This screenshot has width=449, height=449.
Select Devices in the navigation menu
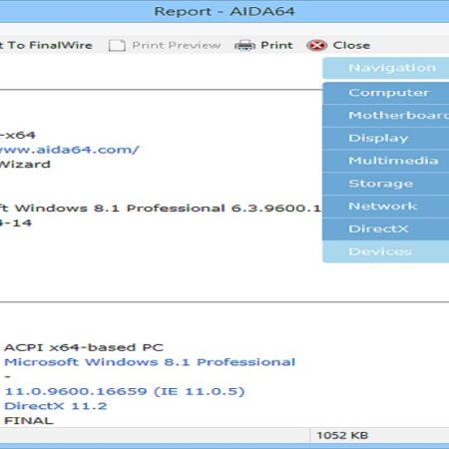(x=386, y=251)
